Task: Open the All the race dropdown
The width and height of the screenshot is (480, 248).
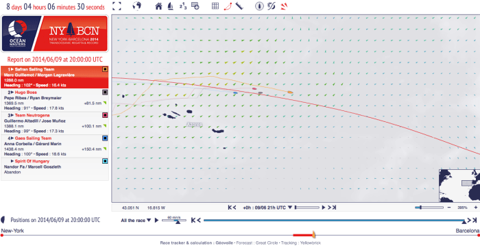Action: tap(136, 220)
